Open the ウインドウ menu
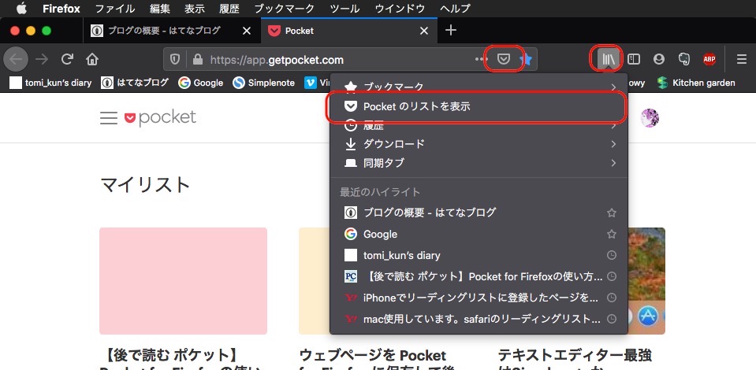756x370 pixels. point(400,8)
